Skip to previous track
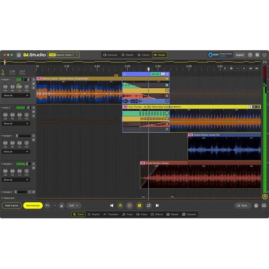 point(112,205)
